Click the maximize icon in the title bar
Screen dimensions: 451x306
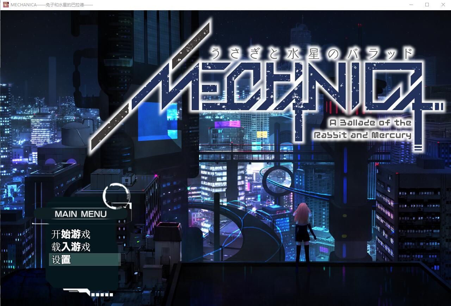tap(427, 5)
